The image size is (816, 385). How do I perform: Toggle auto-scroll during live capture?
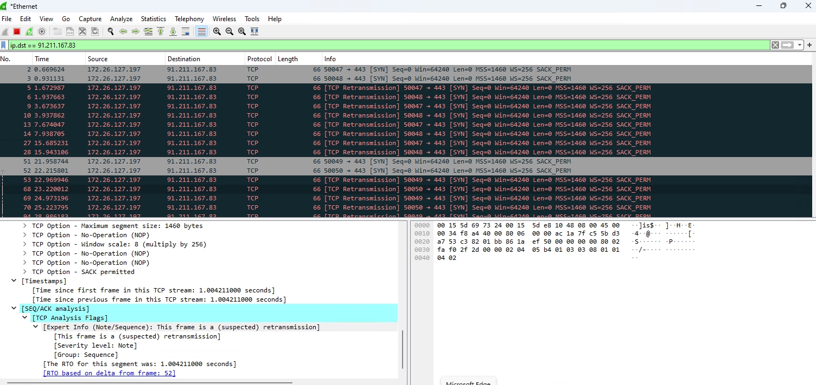point(186,31)
